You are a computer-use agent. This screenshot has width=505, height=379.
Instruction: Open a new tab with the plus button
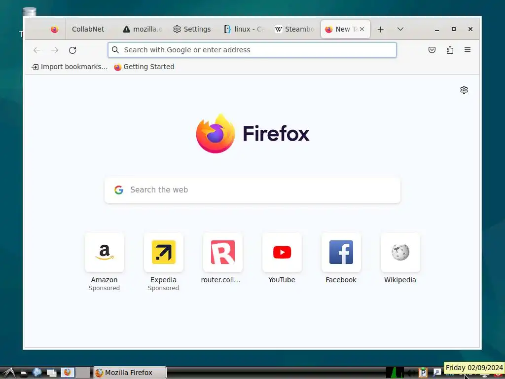click(380, 29)
